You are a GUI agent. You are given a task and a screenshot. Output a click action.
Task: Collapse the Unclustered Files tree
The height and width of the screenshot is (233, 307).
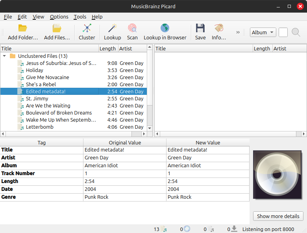[4, 56]
